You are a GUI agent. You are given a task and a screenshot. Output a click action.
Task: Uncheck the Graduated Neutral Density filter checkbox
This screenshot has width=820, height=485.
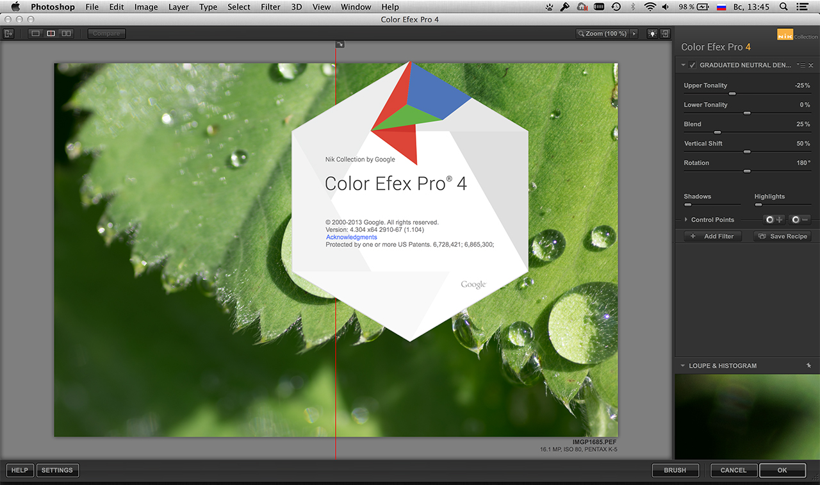point(693,65)
